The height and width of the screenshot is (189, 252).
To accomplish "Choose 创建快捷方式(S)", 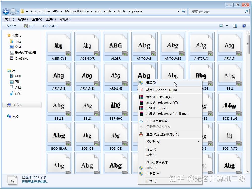I will pyautogui.click(x=170, y=163).
